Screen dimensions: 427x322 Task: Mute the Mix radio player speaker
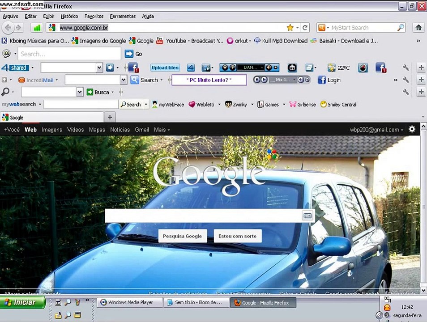(x=301, y=80)
